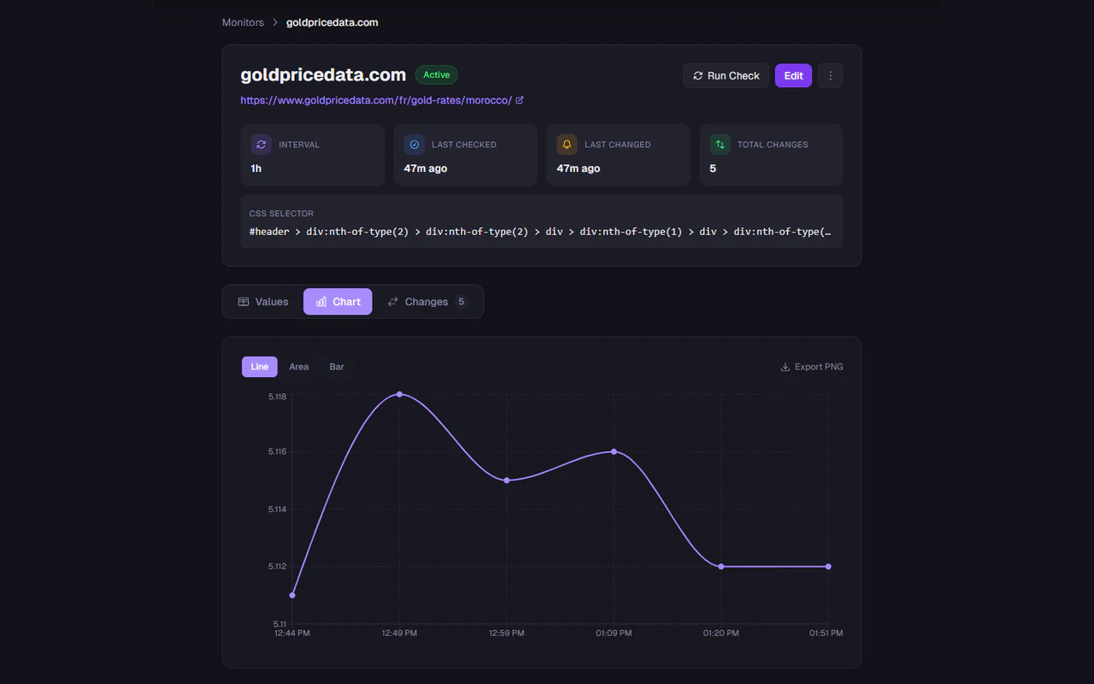Click the 01:09 PM x-axis label

(614, 634)
